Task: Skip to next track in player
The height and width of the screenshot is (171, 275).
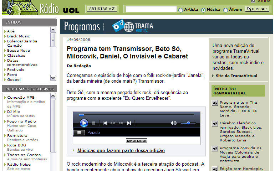Action: (129, 123)
